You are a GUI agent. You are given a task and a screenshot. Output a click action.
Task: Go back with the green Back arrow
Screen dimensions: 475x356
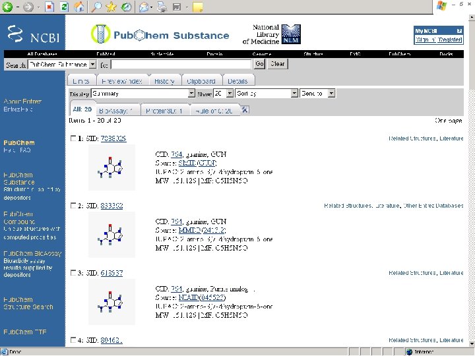pos(7,7)
